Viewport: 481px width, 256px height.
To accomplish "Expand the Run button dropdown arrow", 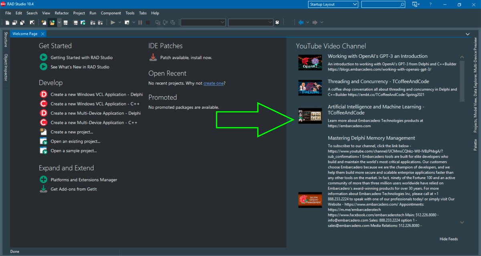I will coord(119,22).
